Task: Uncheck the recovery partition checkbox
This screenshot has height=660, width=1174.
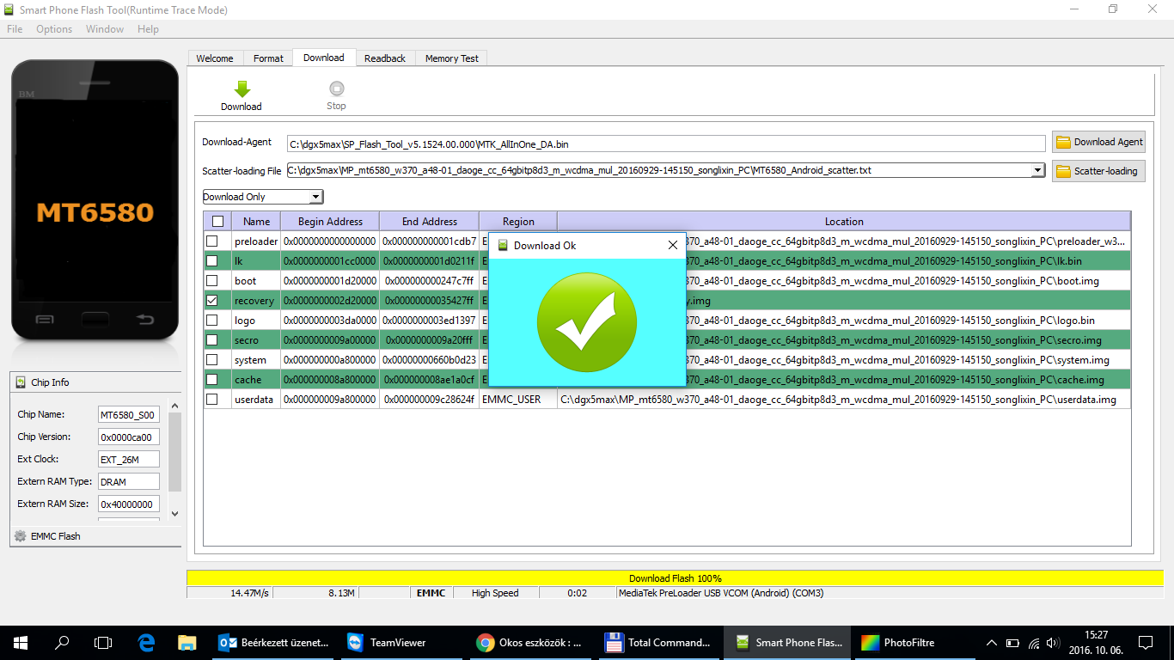Action: coord(212,301)
